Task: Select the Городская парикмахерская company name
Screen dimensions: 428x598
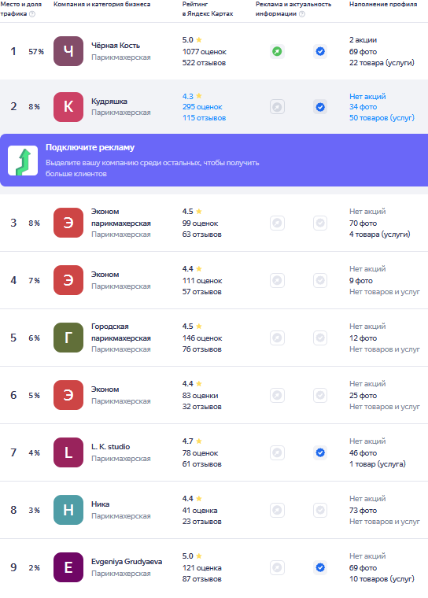Action: click(120, 332)
